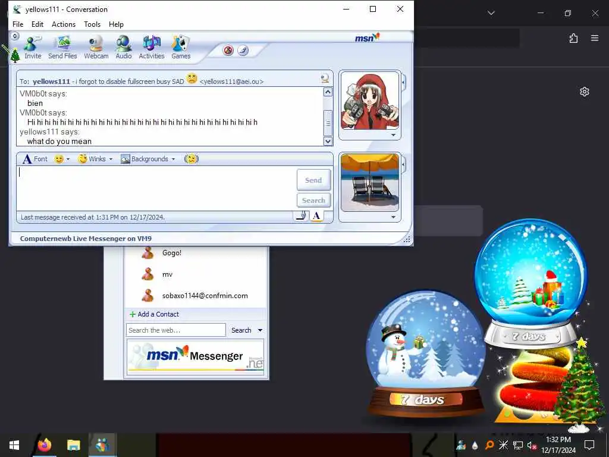Open dropdown under your beach display picture
Viewport: 609px width, 457px height.
point(394,217)
